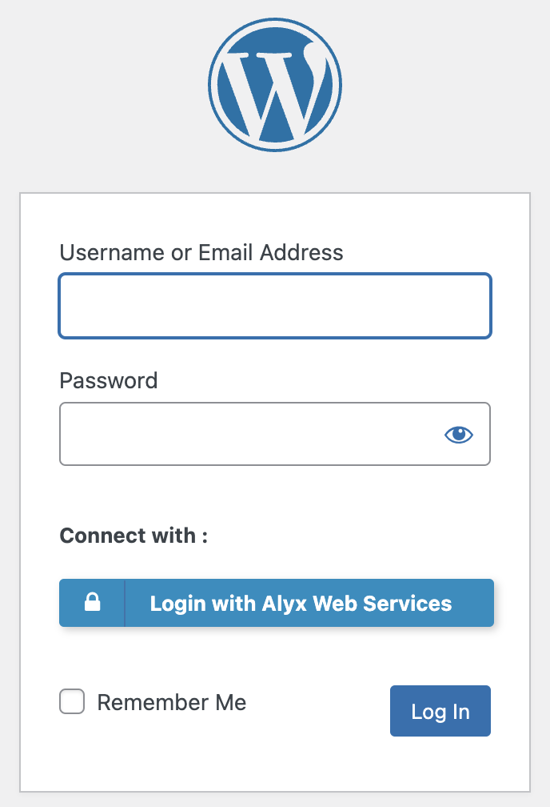Click inside the Password input field
The height and width of the screenshot is (807, 550).
point(275,434)
